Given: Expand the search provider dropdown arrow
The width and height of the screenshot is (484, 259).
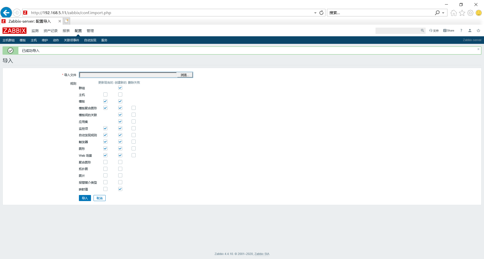Looking at the screenshot, I should pos(443,13).
